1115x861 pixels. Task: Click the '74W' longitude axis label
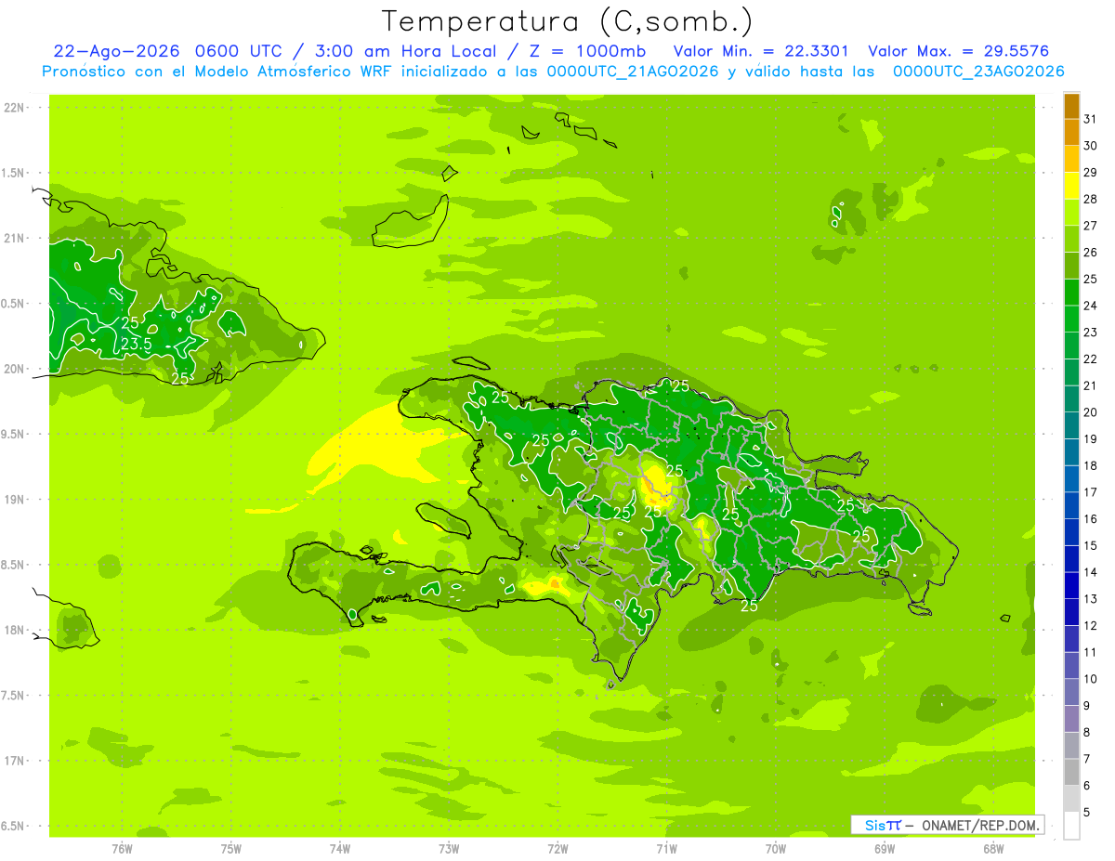(x=340, y=849)
